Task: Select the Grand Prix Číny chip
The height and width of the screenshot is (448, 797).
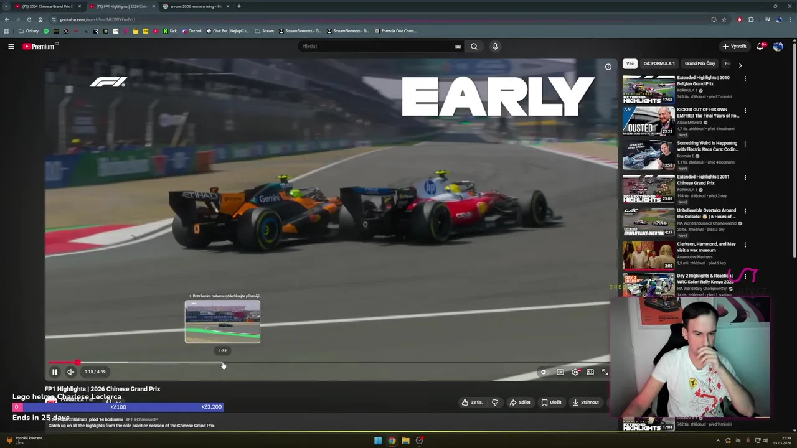Action: coord(700,63)
